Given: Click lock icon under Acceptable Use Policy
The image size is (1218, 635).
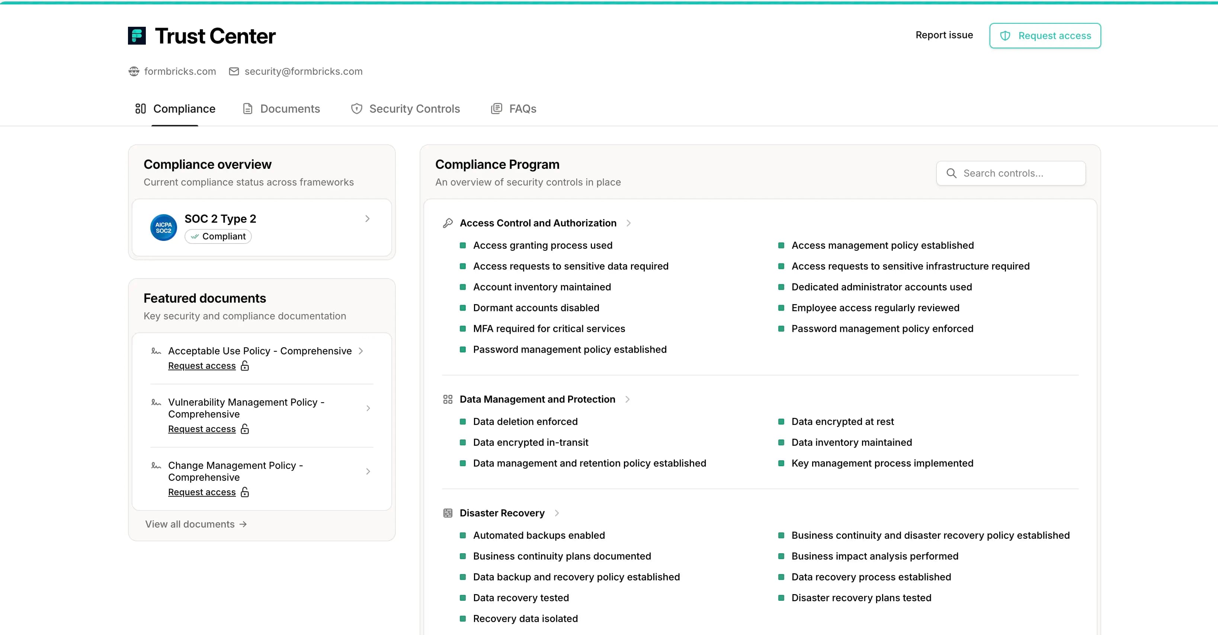Looking at the screenshot, I should click(244, 366).
